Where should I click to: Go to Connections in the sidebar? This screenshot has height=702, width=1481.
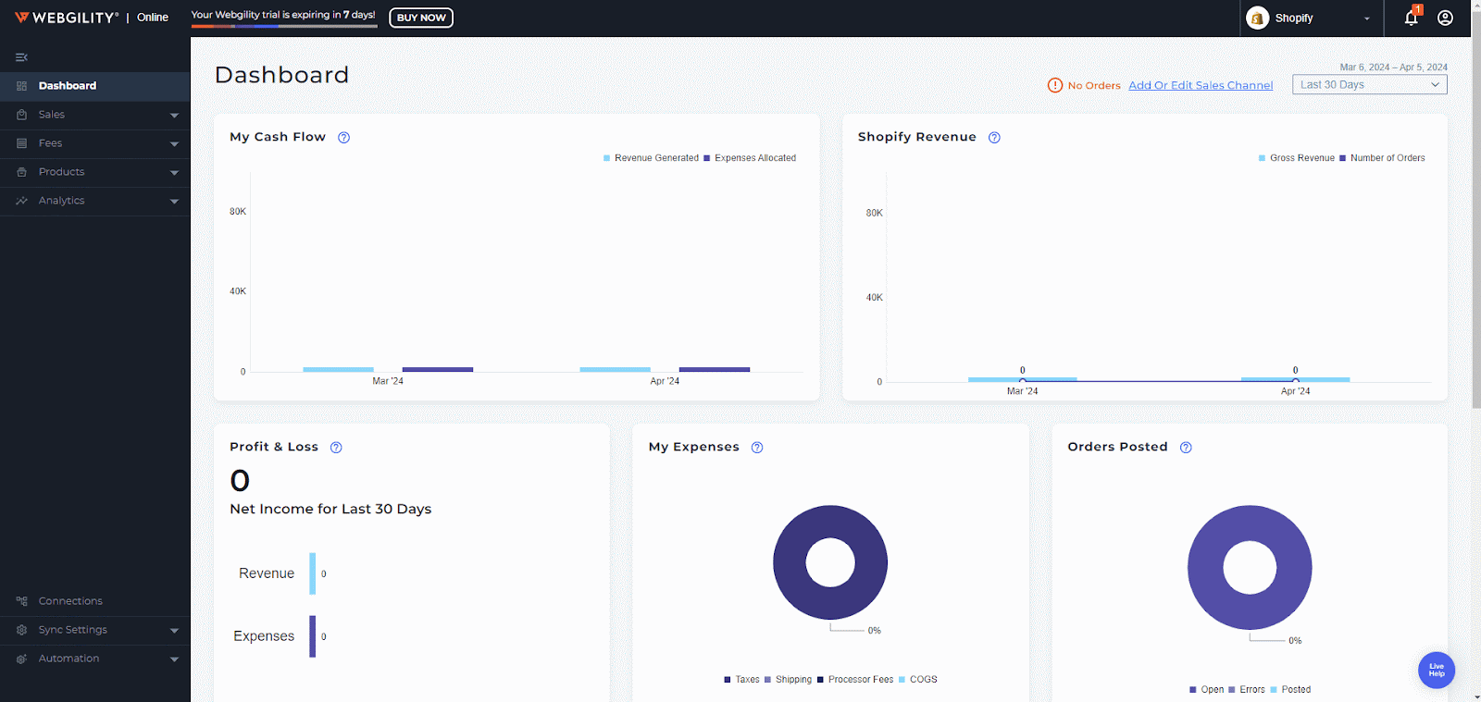click(70, 601)
